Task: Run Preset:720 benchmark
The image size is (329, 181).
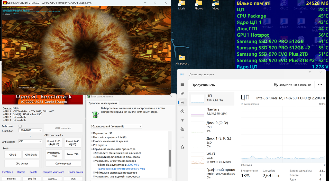Action: point(72,154)
